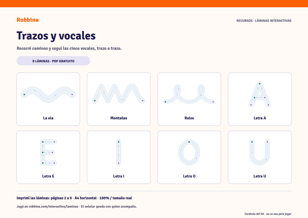Open the Letra U tracing card

pyautogui.click(x=260, y=157)
